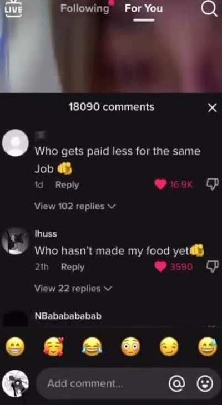The width and height of the screenshot is (222, 405).
Task: Close the comments panel with X
Action: [213, 108]
